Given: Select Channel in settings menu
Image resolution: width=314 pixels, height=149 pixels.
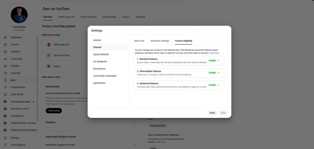Looking at the screenshot, I should 109,47.
